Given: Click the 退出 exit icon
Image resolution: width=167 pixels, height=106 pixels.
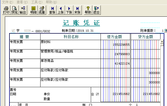Looking at the screenshot, I should tap(96, 10).
